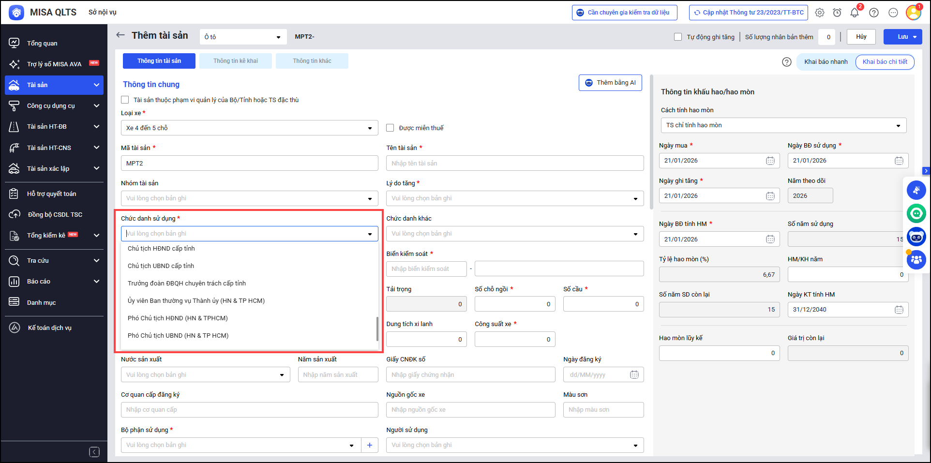Expand the Loại xe dropdown
Viewport: 931px width, 463px height.
pos(370,128)
